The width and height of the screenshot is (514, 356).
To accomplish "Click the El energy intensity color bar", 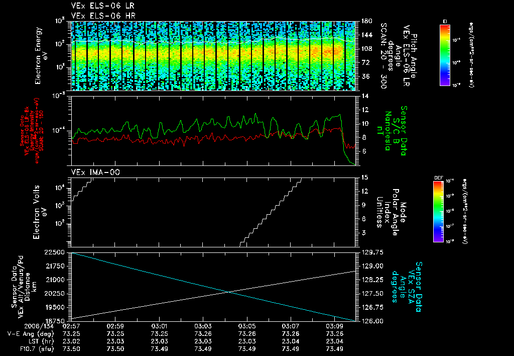I will coord(445,55).
